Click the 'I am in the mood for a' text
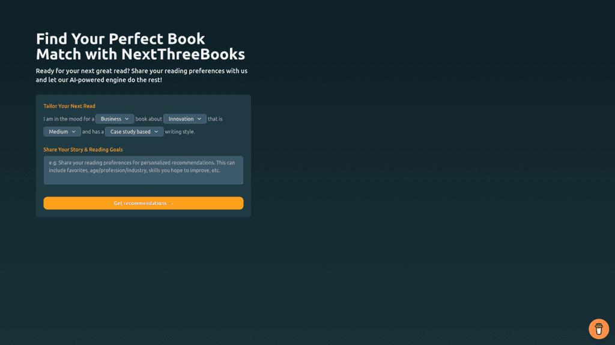The width and height of the screenshot is (615, 345). coord(69,119)
